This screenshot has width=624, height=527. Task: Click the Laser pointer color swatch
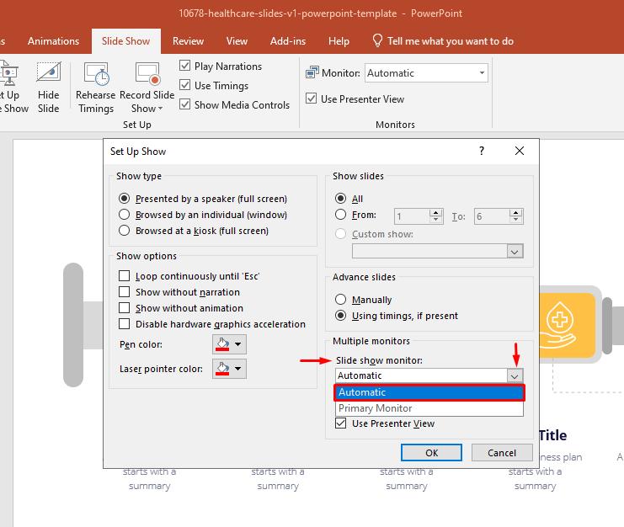(222, 368)
